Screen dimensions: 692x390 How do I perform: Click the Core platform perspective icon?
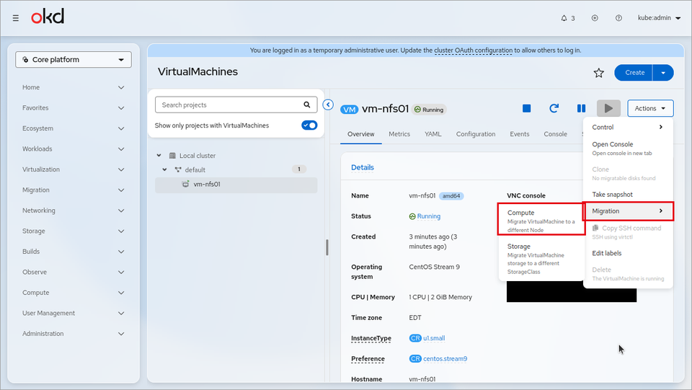pyautogui.click(x=26, y=60)
